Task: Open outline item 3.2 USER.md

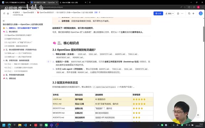Action: (x=18, y=57)
